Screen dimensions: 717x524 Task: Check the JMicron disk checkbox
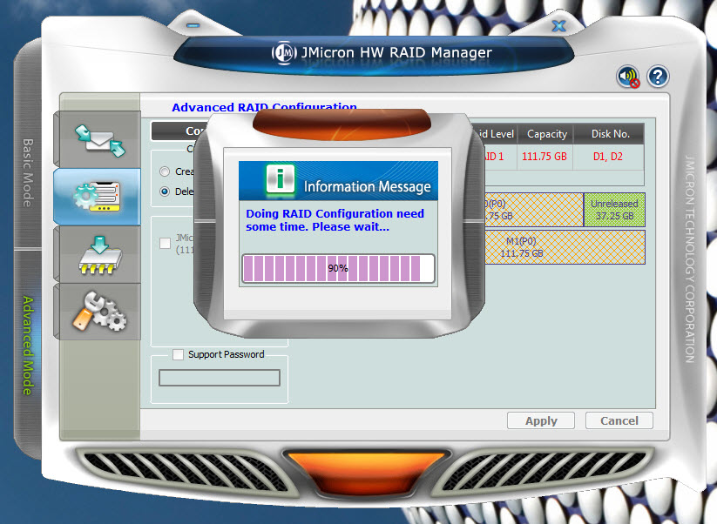point(165,243)
